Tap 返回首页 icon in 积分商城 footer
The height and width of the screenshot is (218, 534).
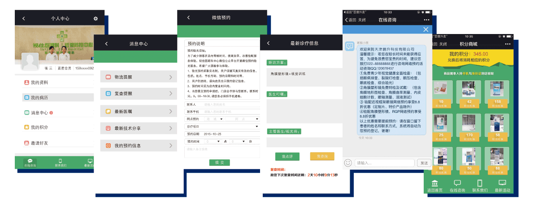[434, 184]
